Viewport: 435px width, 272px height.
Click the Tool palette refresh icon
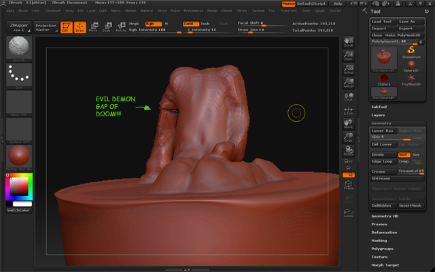(x=427, y=12)
